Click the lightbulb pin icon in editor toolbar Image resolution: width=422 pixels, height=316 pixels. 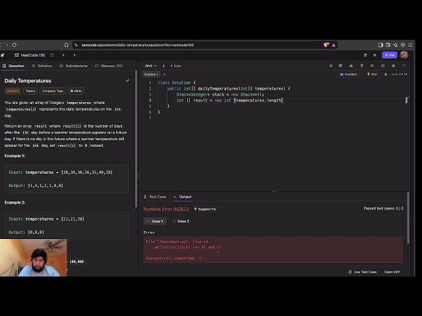coord(362,66)
